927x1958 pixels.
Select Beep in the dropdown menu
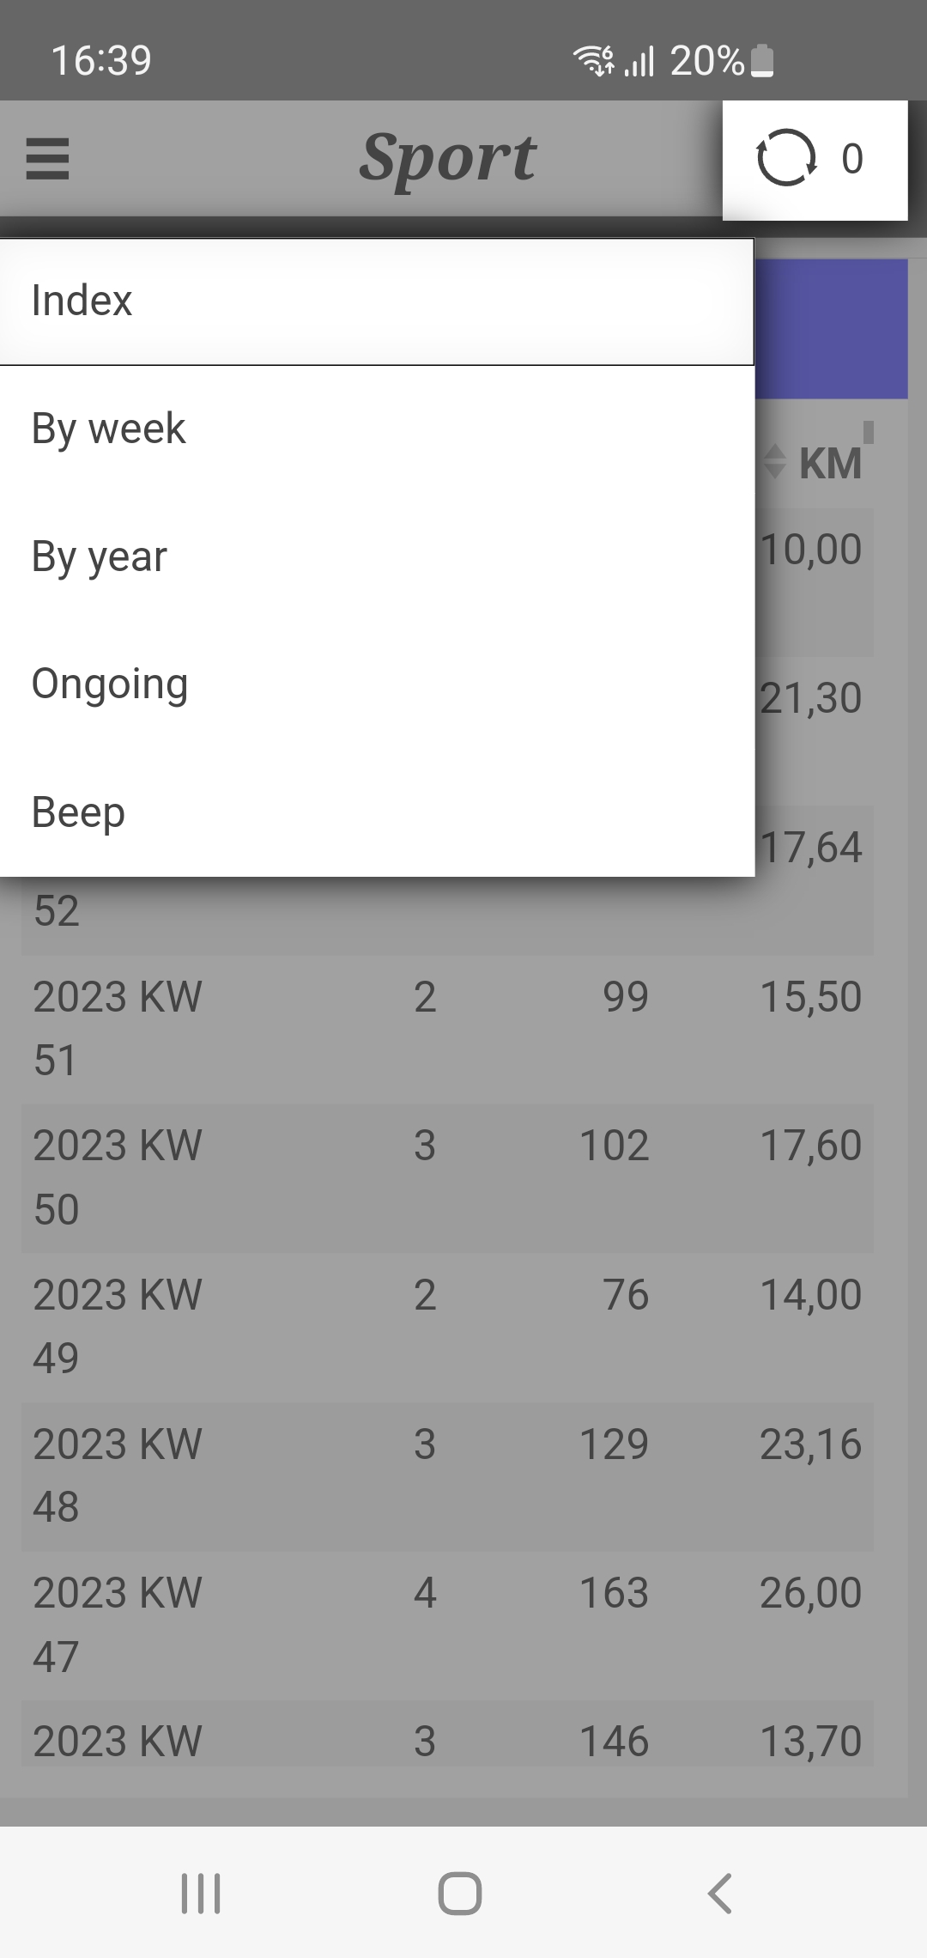tap(376, 812)
